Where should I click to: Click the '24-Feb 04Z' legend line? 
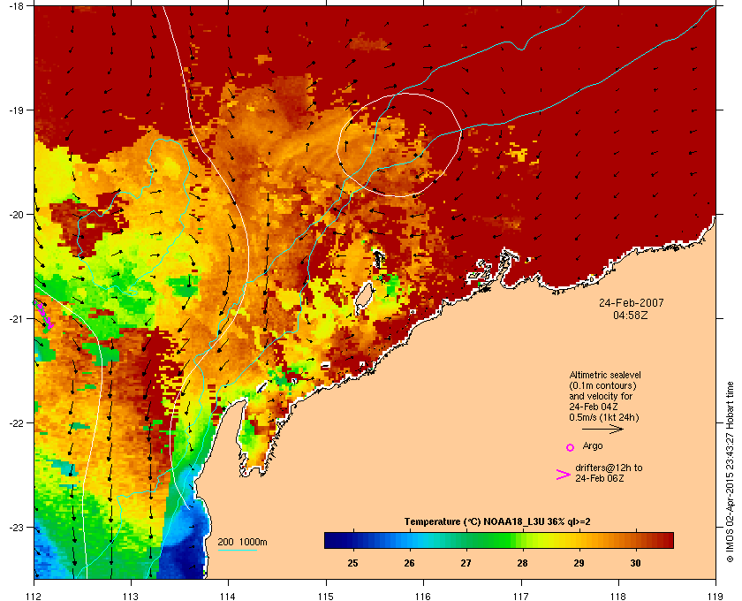pos(594,407)
